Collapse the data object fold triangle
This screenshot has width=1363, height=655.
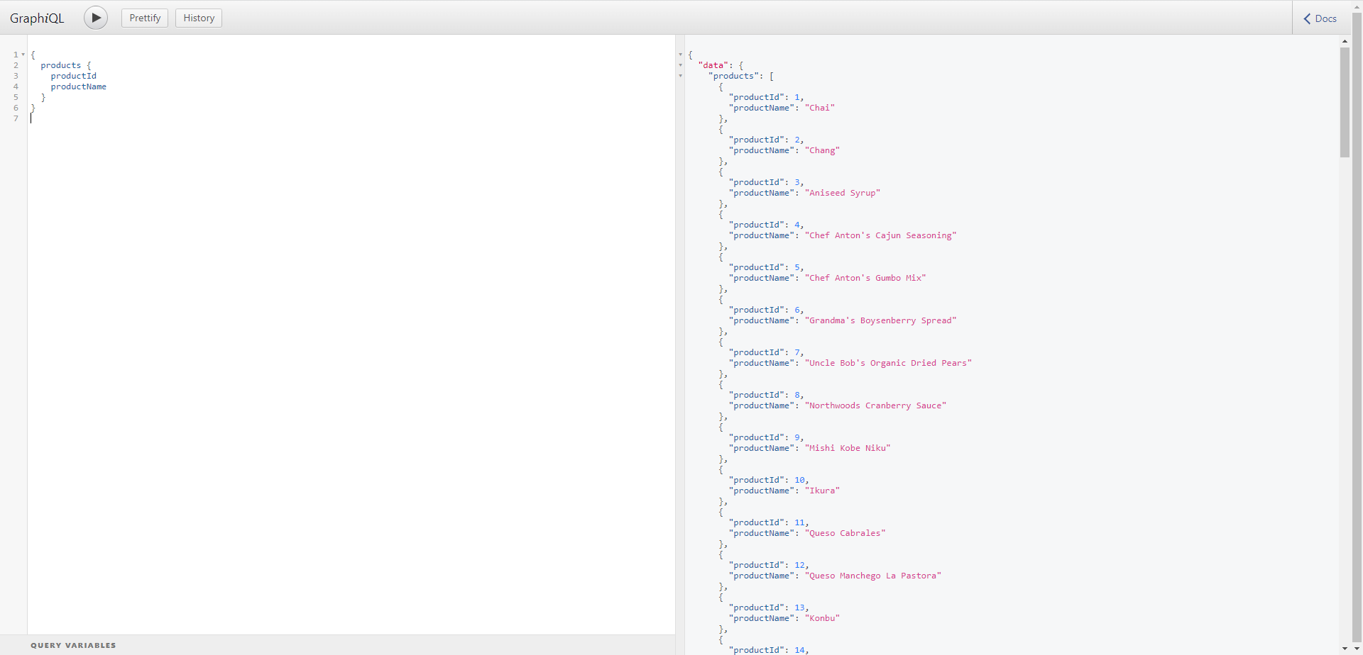pyautogui.click(x=681, y=65)
